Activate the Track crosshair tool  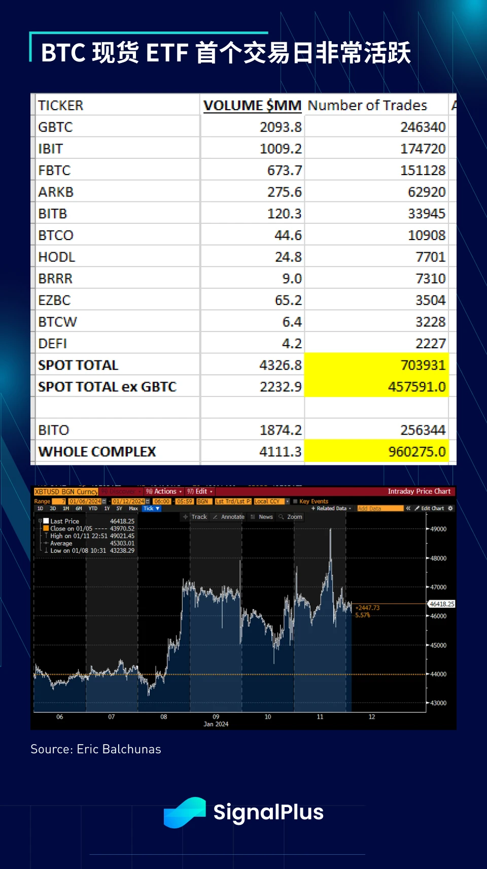coord(195,517)
